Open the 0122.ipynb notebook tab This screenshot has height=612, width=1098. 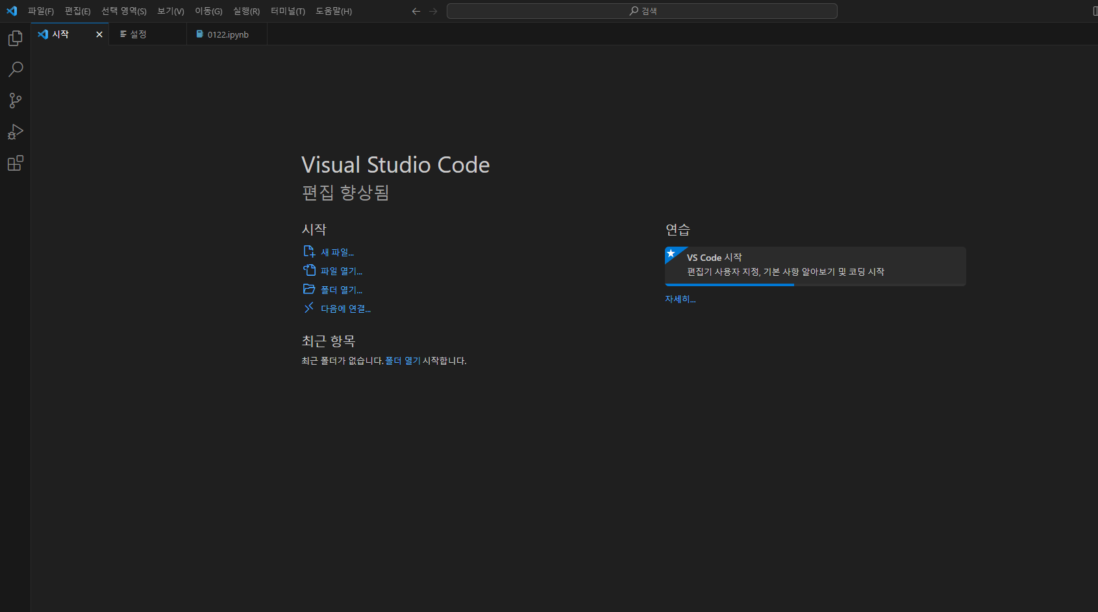[x=226, y=34]
